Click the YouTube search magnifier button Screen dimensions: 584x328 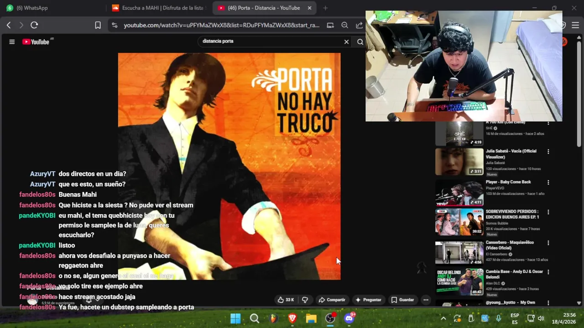pyautogui.click(x=360, y=41)
